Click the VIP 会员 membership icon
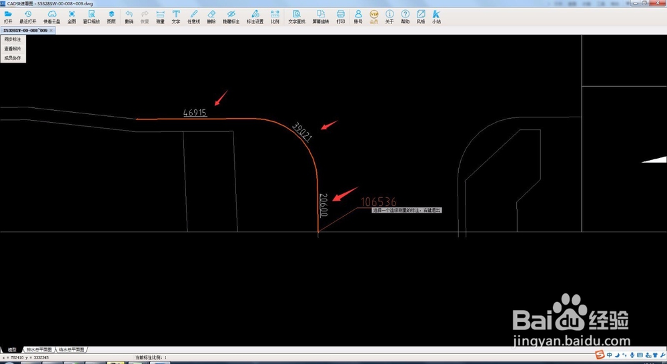667x364 pixels. click(x=374, y=17)
